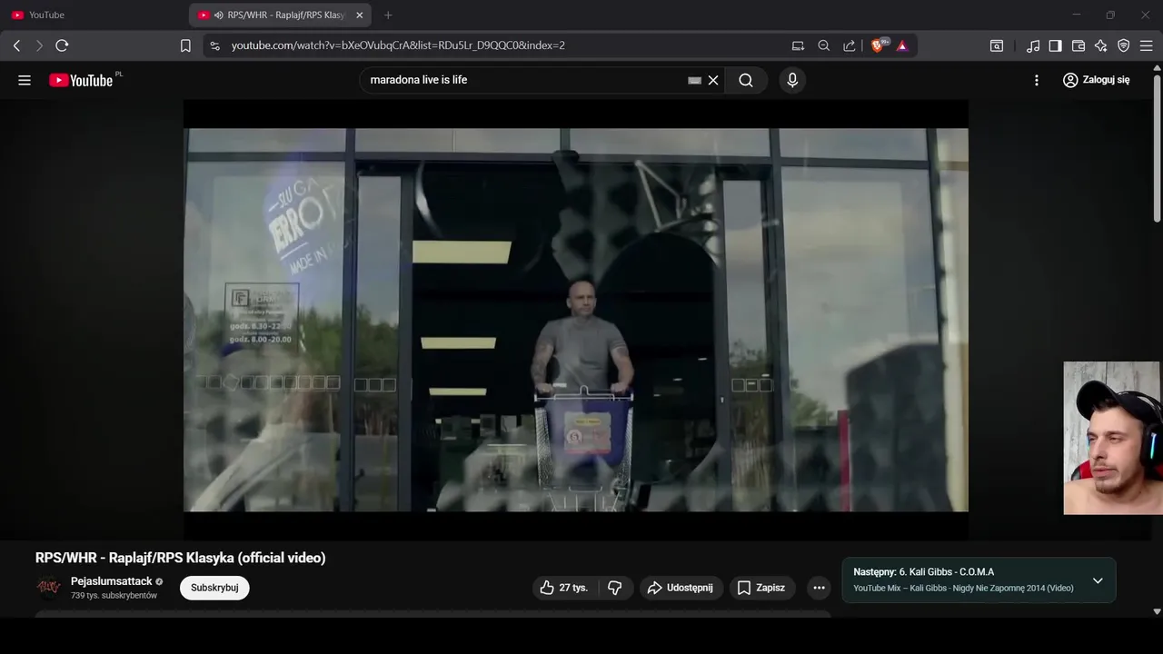The image size is (1163, 654).
Task: Open a new browser tab
Action: (388, 15)
